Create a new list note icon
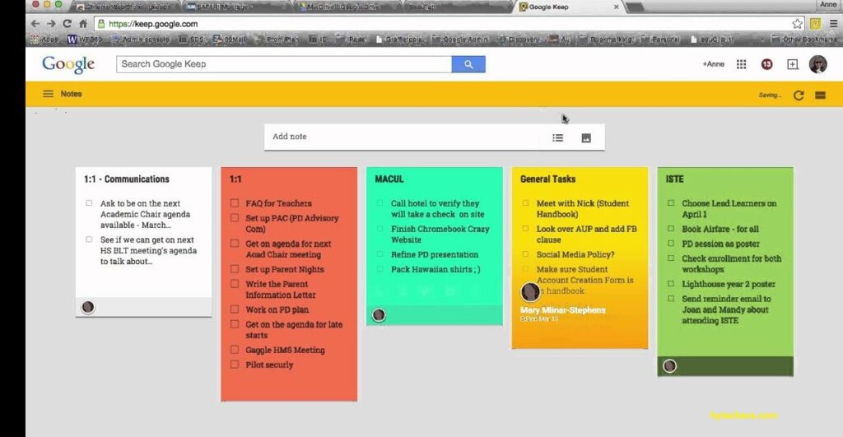Image resolution: width=843 pixels, height=437 pixels. pos(557,137)
